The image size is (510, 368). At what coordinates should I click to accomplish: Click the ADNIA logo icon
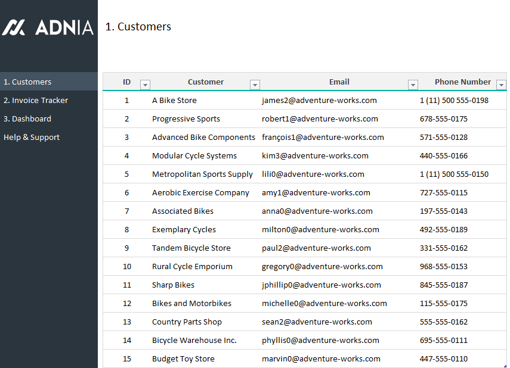pyautogui.click(x=13, y=27)
